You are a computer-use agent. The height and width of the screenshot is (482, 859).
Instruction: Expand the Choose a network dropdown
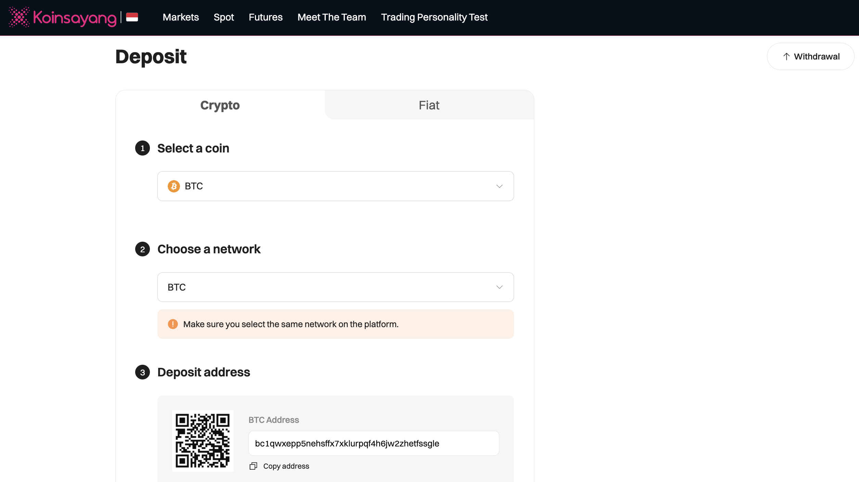pos(335,287)
